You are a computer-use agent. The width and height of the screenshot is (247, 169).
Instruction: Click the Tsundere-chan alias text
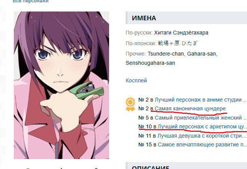[166, 54]
